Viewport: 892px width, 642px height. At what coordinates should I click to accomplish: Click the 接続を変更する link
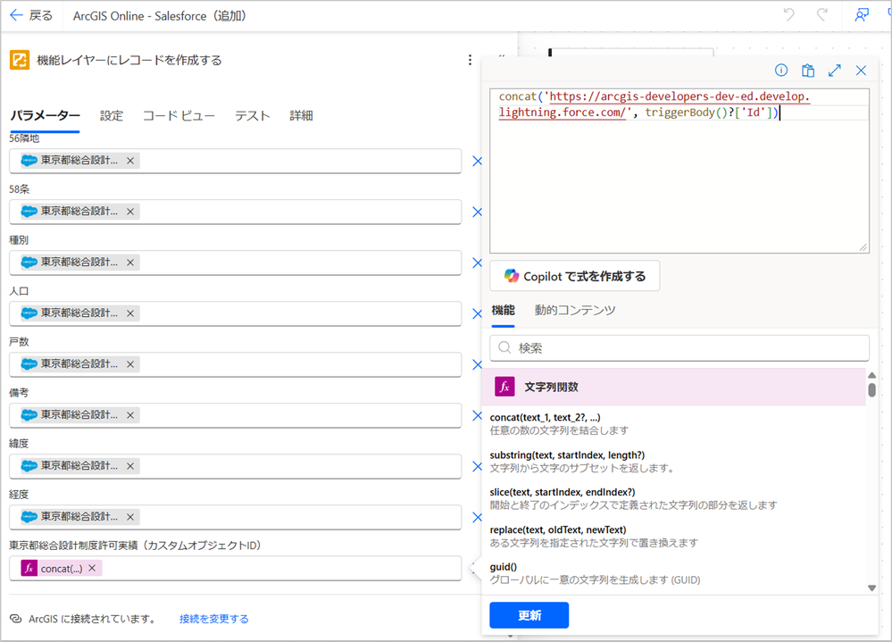point(213,619)
